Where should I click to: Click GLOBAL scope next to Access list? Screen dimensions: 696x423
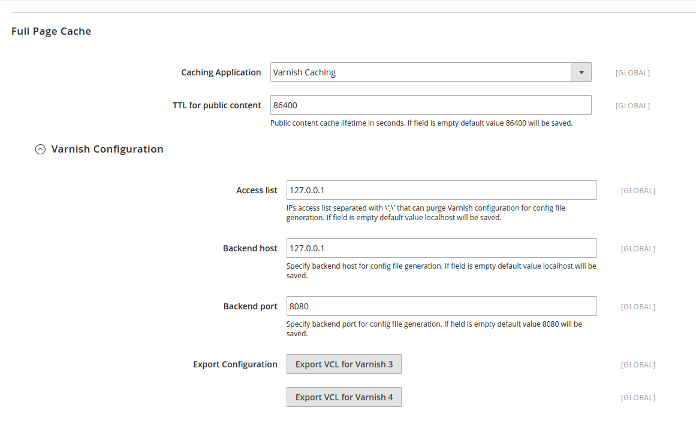tap(638, 190)
